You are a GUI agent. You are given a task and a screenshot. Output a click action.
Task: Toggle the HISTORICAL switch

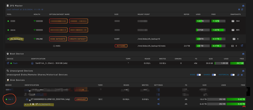pos(233,75)
